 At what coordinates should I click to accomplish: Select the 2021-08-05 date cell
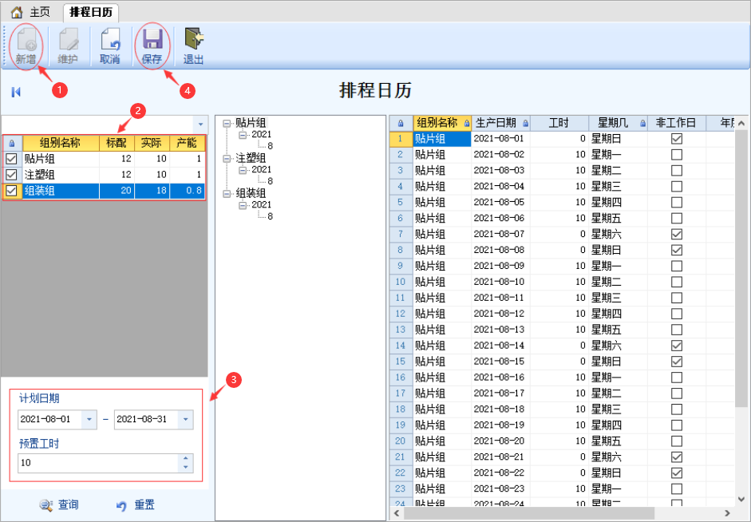click(500, 202)
